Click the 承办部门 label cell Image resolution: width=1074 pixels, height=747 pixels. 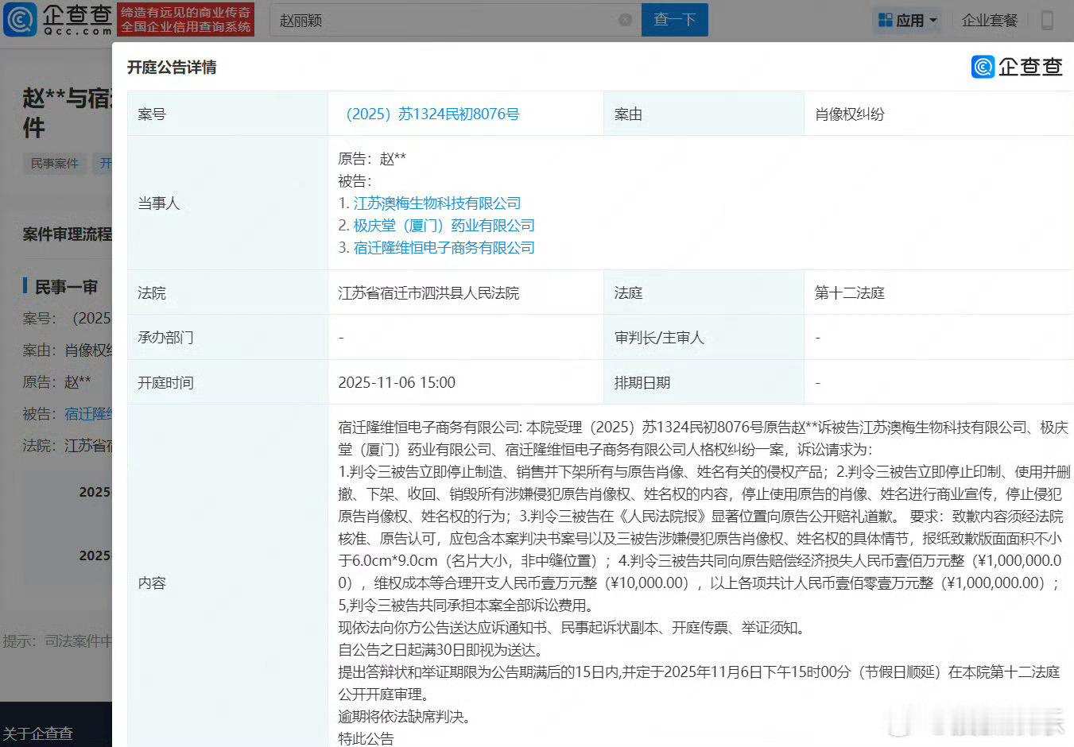[227, 337]
